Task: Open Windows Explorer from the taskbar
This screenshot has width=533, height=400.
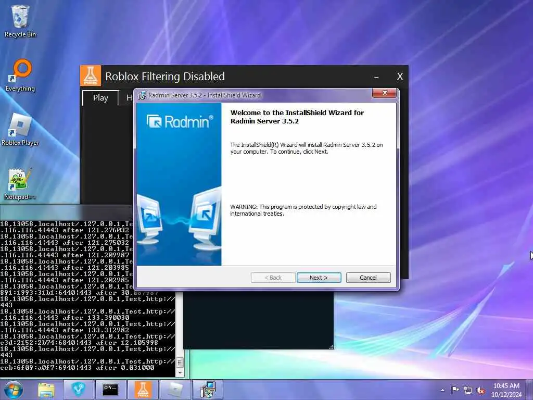Action: (46, 390)
